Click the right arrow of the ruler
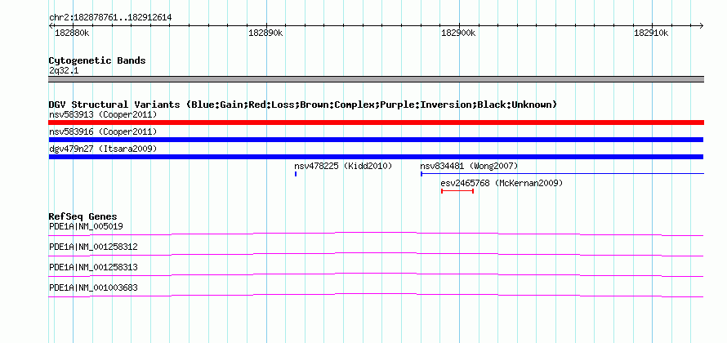Screen dimensions: 727x343 click(702, 26)
